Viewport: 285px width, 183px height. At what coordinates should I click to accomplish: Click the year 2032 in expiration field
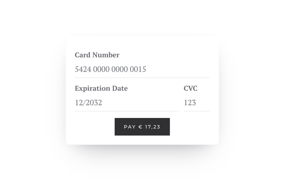[x=94, y=103]
